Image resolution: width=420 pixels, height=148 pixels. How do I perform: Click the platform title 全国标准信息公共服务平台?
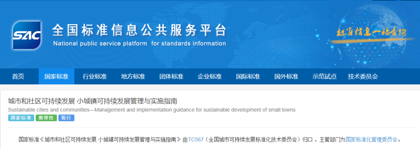pos(139,30)
